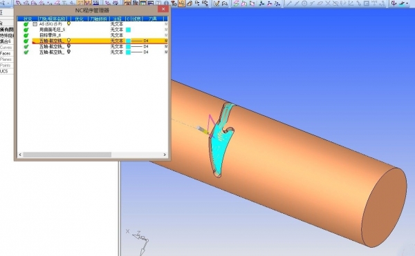Image resolution: width=415 pixels, height=256 pixels.
Task: Click the 注释 column header
Action: [118, 19]
